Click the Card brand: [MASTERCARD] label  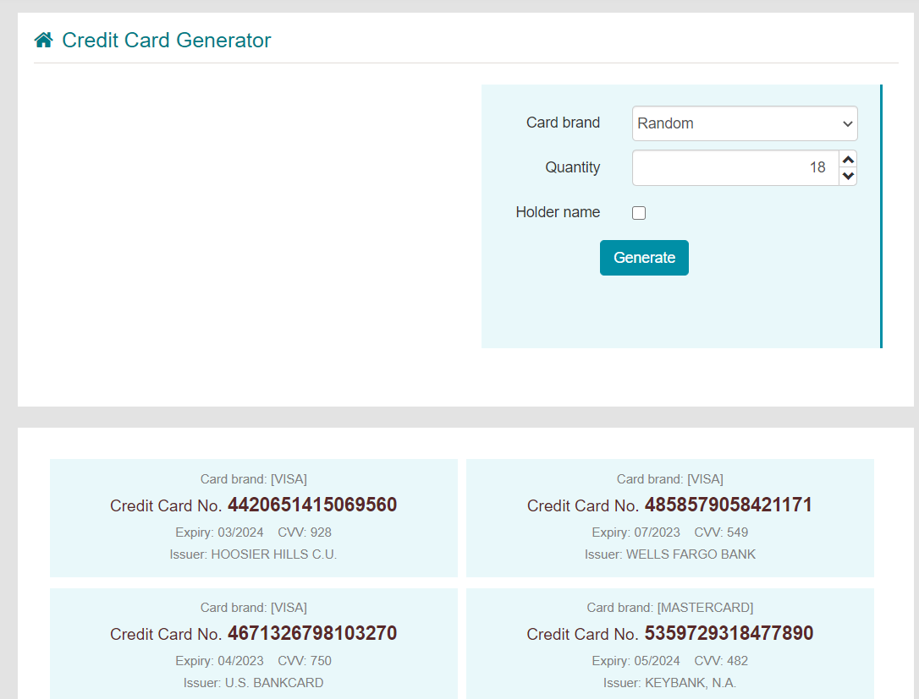(670, 608)
